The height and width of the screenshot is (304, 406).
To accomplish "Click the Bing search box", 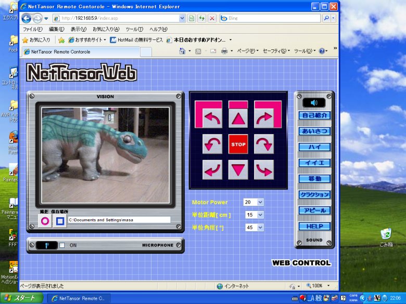I will [x=270, y=18].
